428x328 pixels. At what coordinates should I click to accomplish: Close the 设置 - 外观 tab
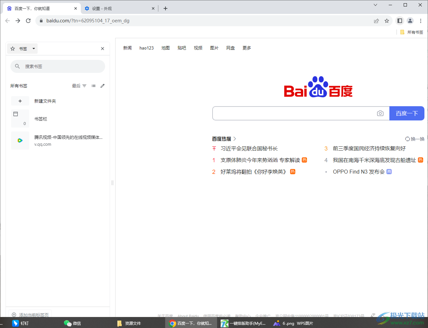153,9
